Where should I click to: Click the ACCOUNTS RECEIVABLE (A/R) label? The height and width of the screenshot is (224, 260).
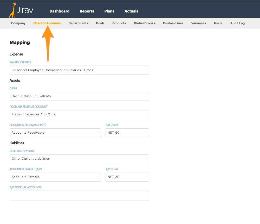click(28, 125)
